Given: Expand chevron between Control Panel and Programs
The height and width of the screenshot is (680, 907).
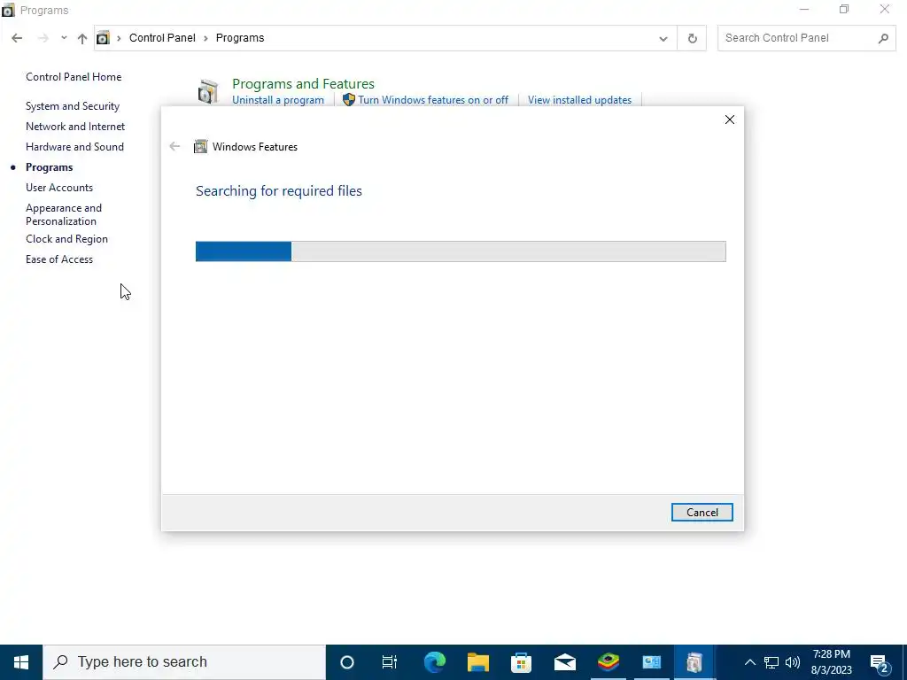Looking at the screenshot, I should point(205,38).
